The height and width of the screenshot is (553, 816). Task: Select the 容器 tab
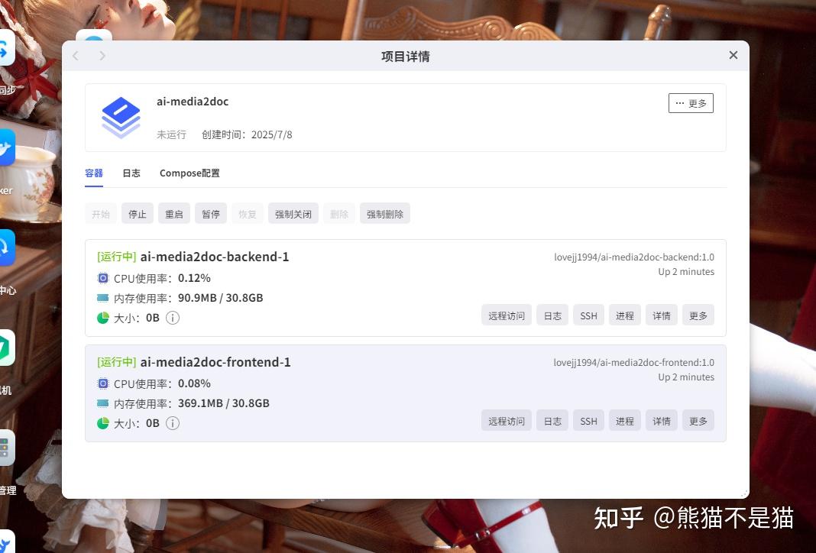pyautogui.click(x=94, y=173)
